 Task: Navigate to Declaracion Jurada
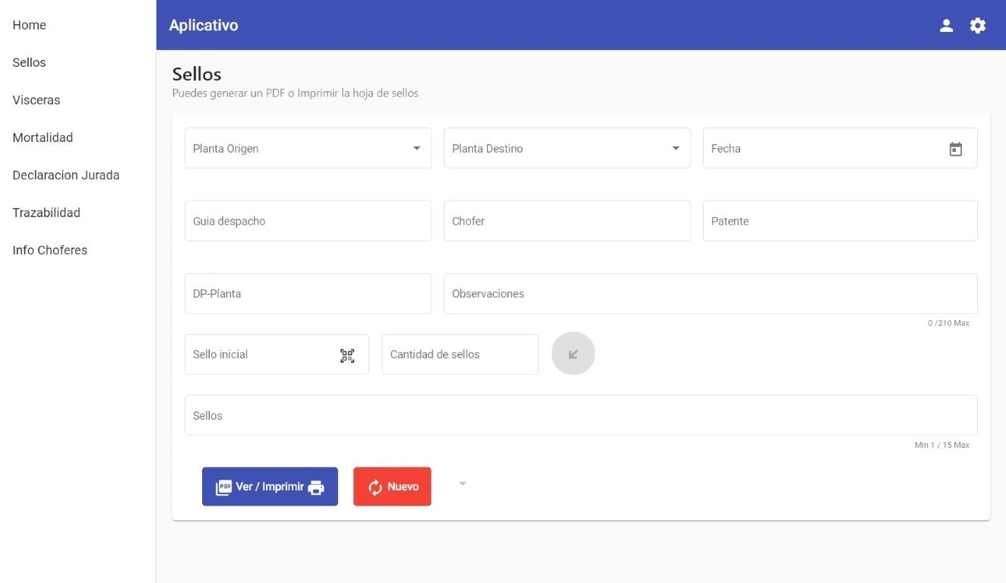click(x=66, y=175)
